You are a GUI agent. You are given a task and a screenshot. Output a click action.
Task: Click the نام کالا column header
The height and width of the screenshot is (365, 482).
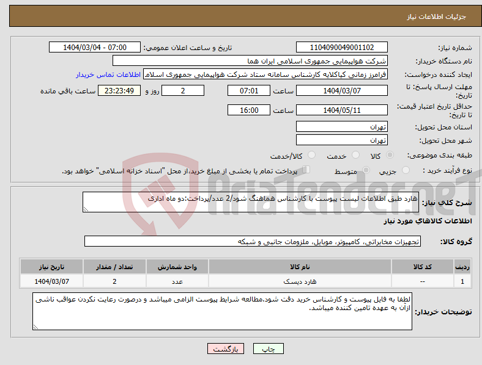(300, 267)
